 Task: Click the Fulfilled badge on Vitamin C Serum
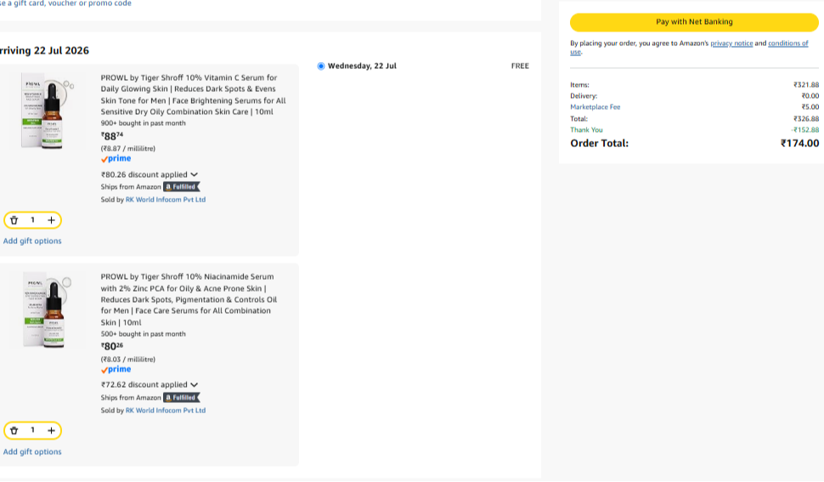[x=181, y=187]
